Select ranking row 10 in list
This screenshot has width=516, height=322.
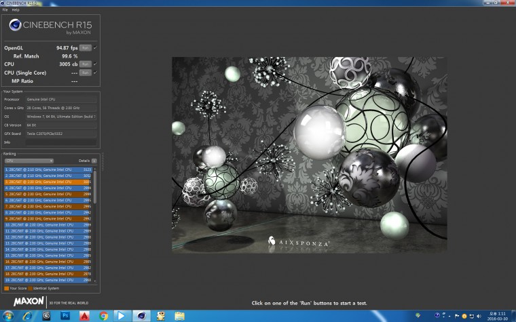coord(48,225)
